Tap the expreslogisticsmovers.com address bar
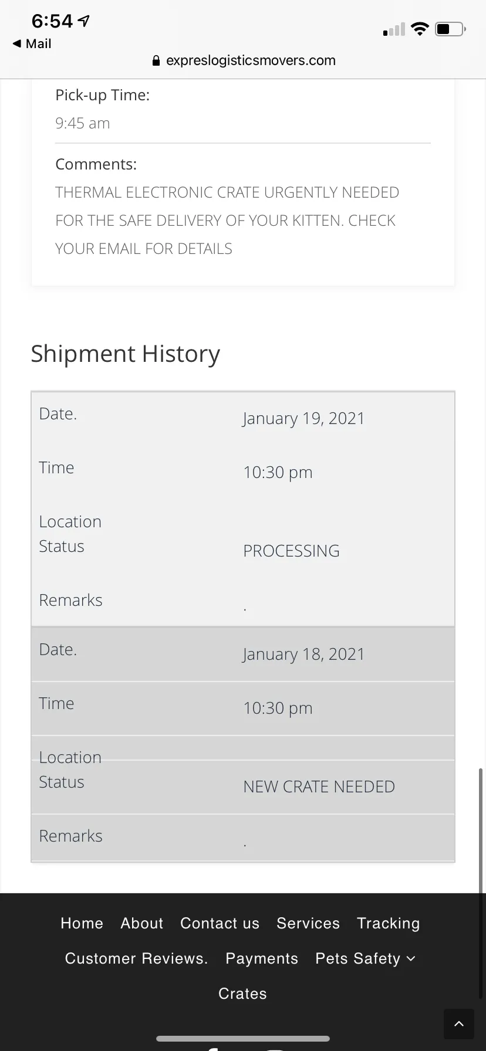The height and width of the screenshot is (1051, 486). point(244,60)
